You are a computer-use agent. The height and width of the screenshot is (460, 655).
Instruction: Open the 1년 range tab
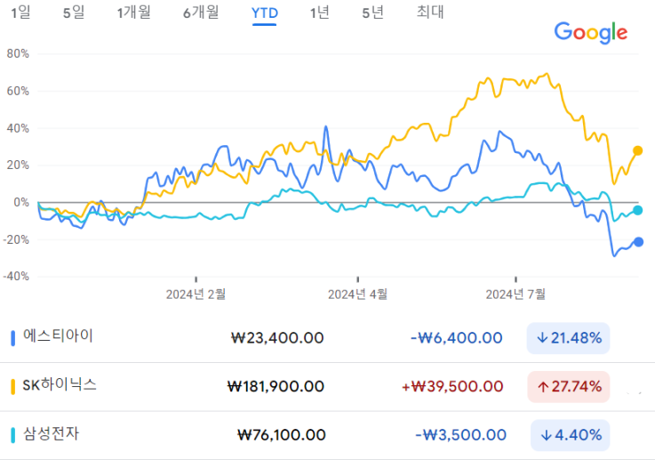point(320,12)
